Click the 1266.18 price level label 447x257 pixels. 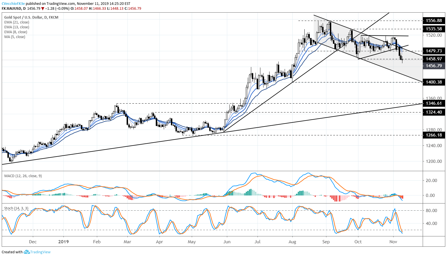tap(434, 135)
